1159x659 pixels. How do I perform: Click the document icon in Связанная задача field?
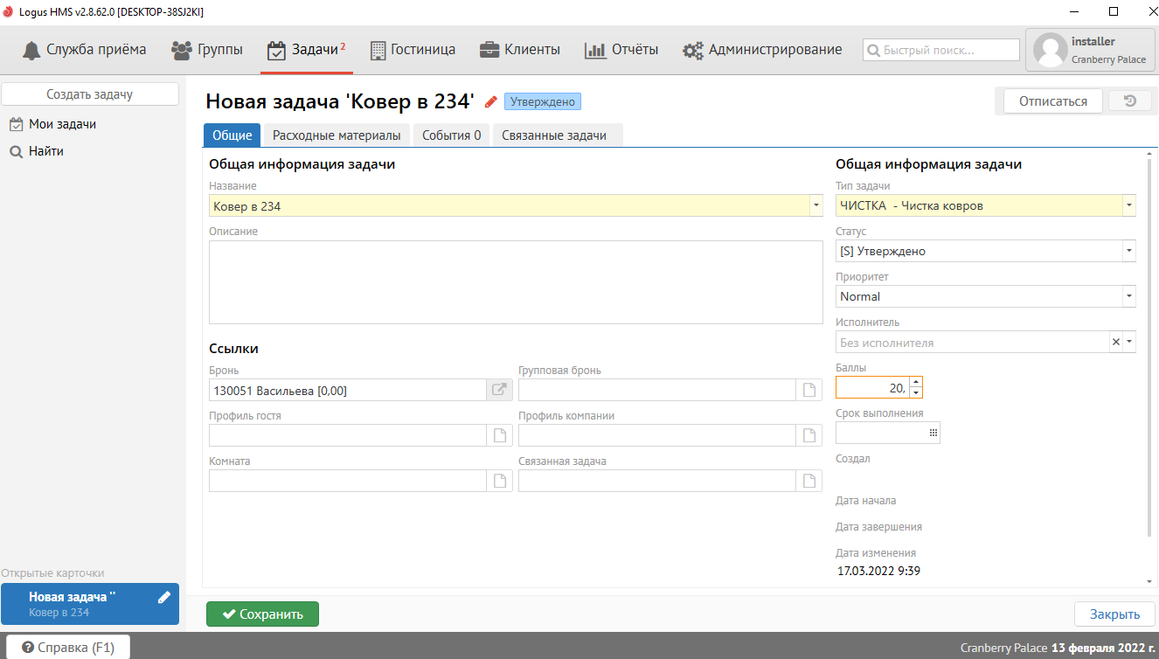809,481
